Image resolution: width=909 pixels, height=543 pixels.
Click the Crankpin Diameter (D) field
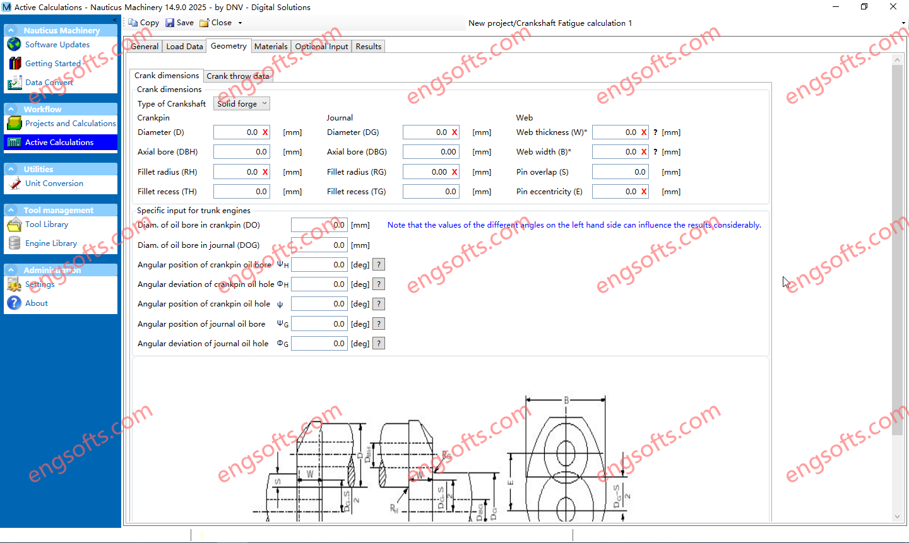click(x=242, y=132)
